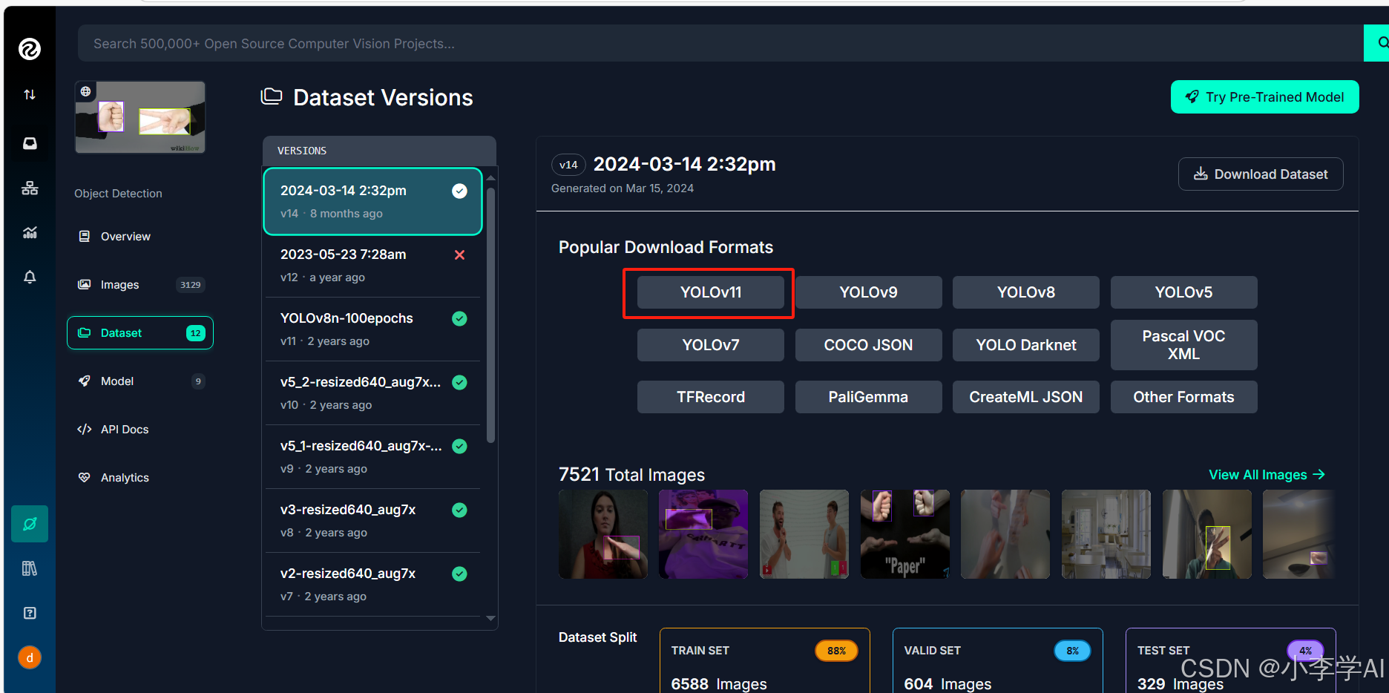Select version 2024-03-14 2:32pm
This screenshot has height=693, width=1389.
tap(373, 202)
